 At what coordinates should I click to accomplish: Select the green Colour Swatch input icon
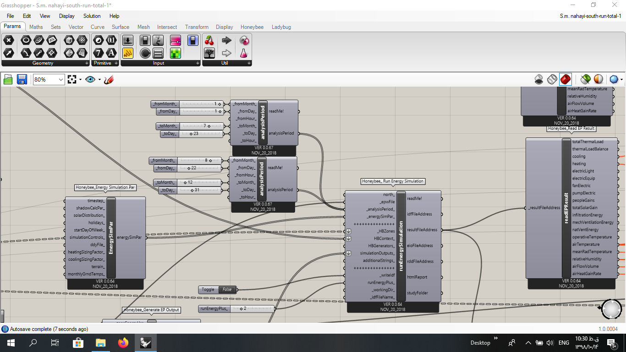[x=176, y=53]
